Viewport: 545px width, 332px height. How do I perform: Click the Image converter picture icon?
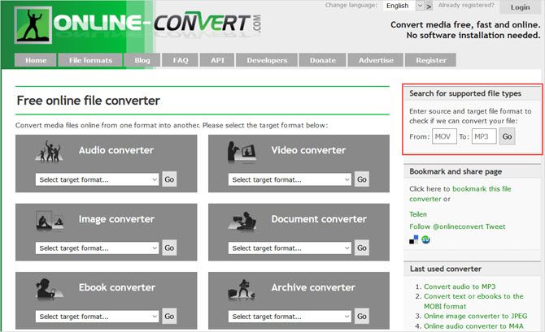click(x=48, y=220)
